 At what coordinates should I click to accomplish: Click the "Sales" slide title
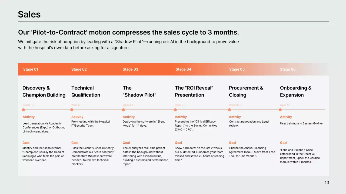pos(29,14)
